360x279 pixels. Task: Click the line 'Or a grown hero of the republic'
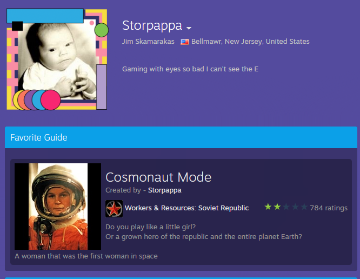204,236
